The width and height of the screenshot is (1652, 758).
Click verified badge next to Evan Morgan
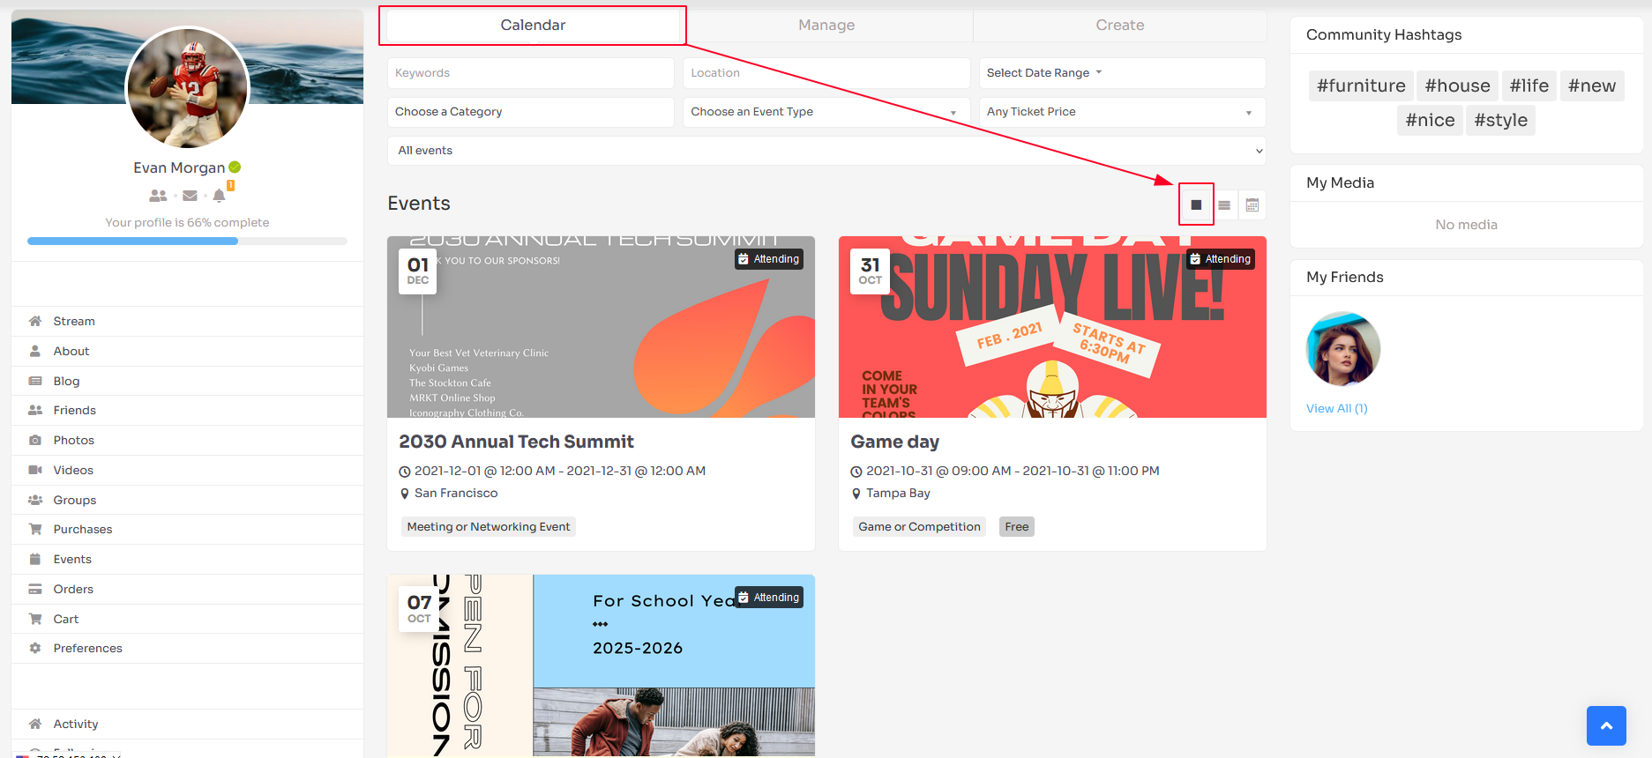(x=235, y=167)
